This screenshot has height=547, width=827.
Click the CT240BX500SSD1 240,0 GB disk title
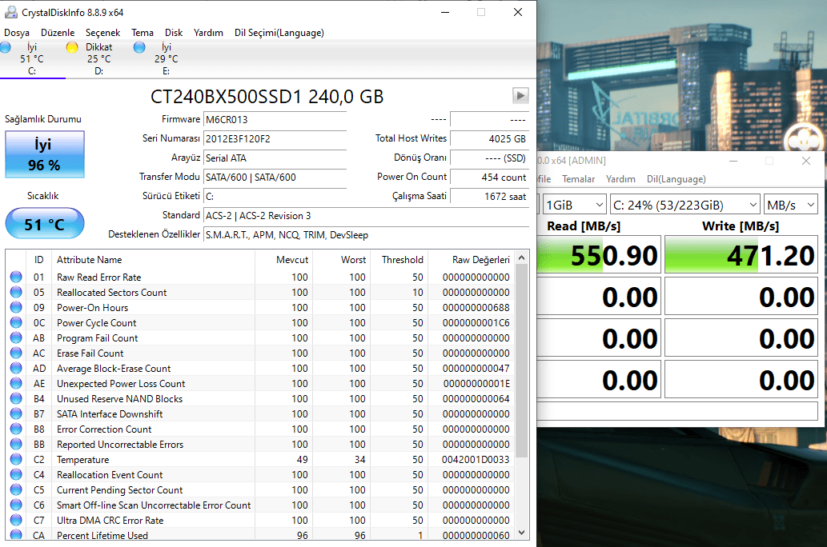pyautogui.click(x=267, y=97)
